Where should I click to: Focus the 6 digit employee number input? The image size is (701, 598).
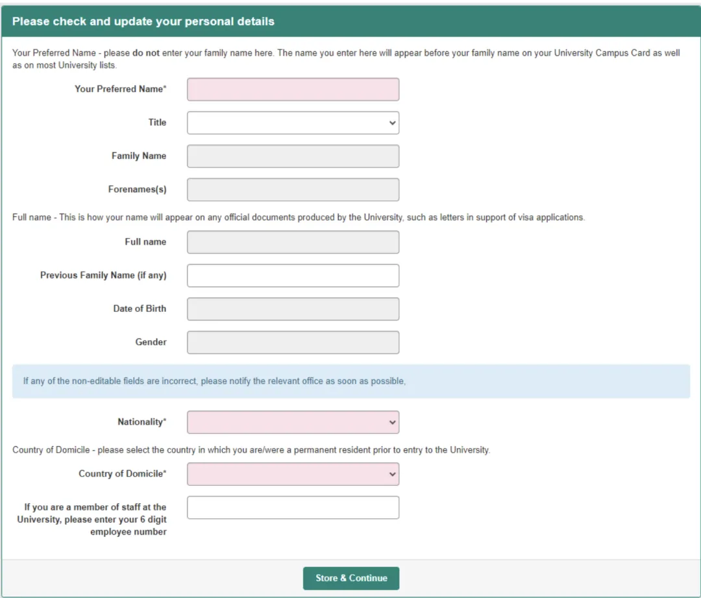click(293, 508)
